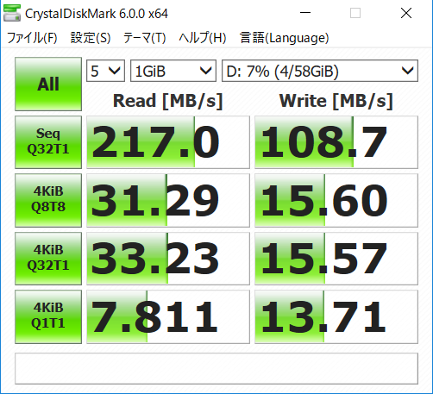The image size is (433, 394).
Task: Open the ファイル(F) menu
Action: tap(32, 38)
